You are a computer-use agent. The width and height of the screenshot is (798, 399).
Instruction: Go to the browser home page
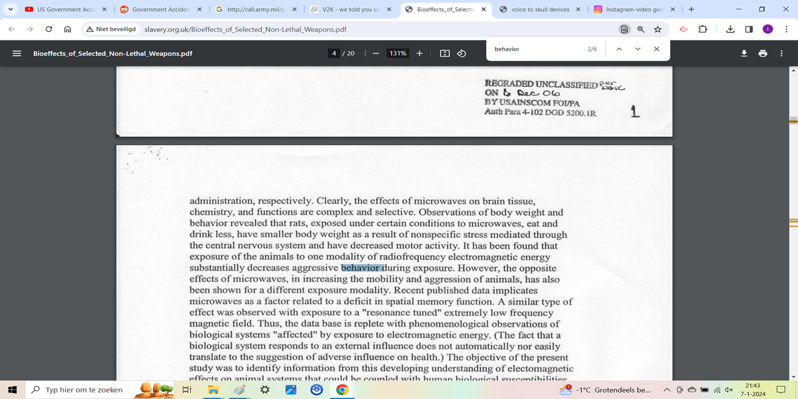[67, 29]
